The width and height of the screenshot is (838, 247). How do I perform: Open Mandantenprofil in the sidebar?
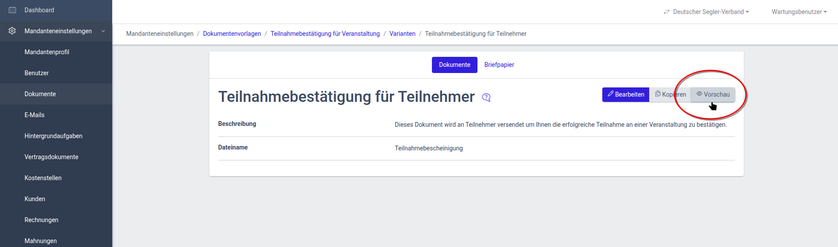click(47, 52)
